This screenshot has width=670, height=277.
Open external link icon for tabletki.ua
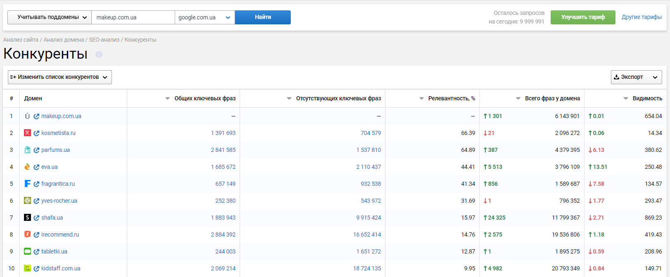pos(36,252)
